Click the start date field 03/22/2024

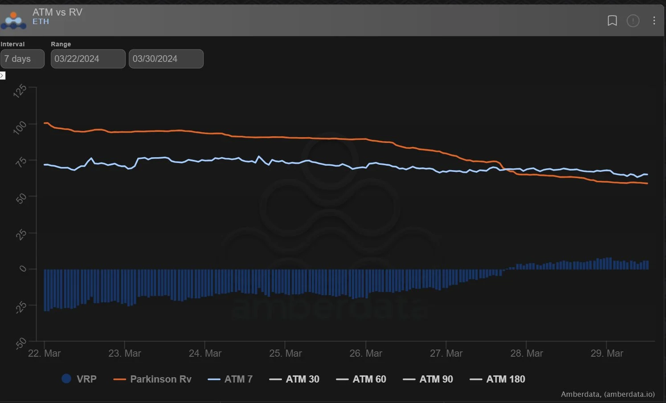tap(88, 59)
